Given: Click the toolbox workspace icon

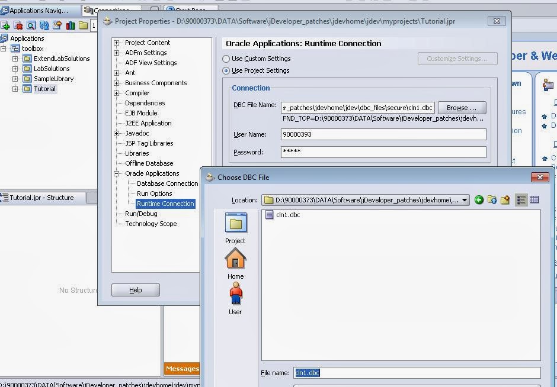Looking at the screenshot, I should pos(15,49).
